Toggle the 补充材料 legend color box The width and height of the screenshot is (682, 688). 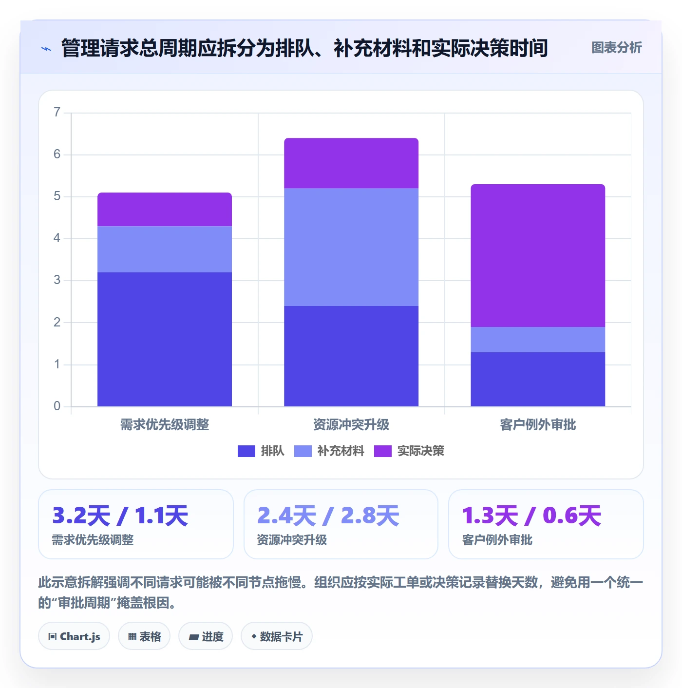tap(303, 451)
